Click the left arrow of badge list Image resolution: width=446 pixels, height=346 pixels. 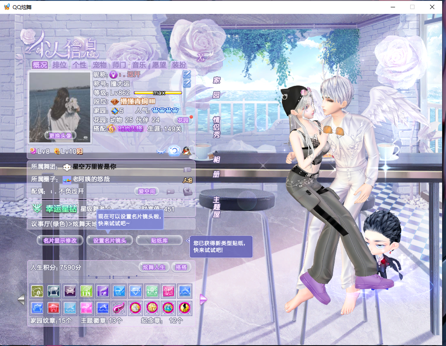click(21, 299)
